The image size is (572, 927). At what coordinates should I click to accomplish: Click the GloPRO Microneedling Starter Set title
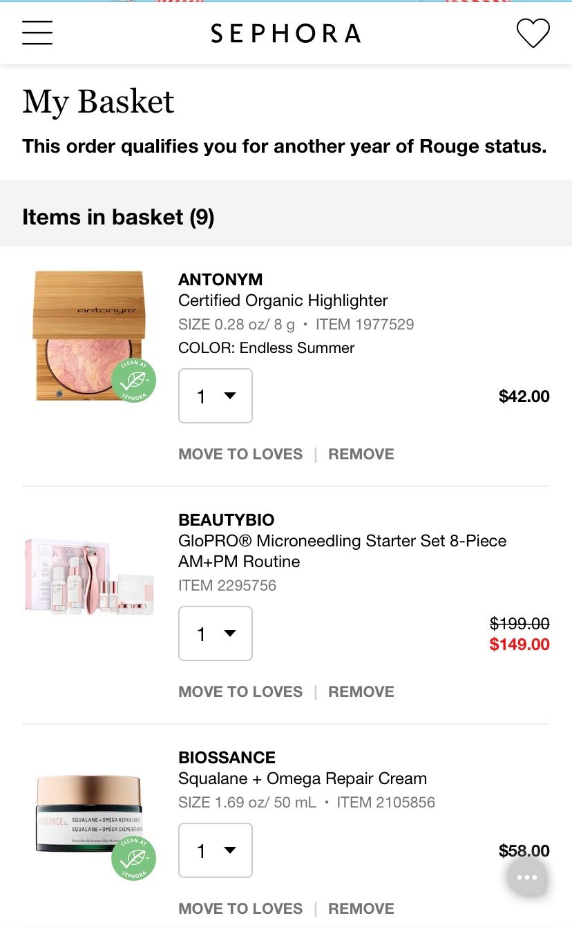[342, 551]
